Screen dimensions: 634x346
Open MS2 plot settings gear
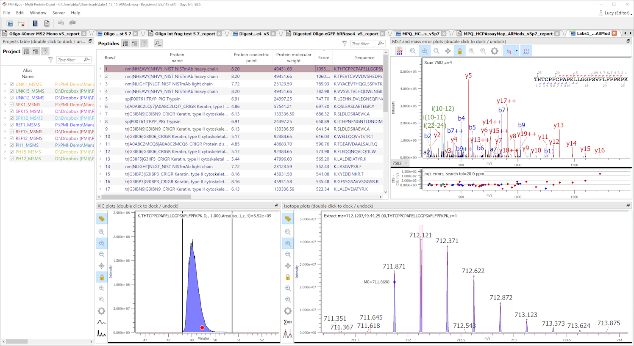tap(495, 51)
